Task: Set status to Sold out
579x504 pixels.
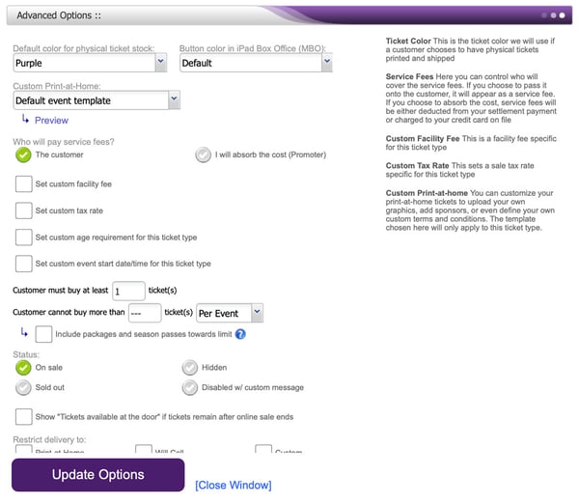Action: click(x=23, y=387)
